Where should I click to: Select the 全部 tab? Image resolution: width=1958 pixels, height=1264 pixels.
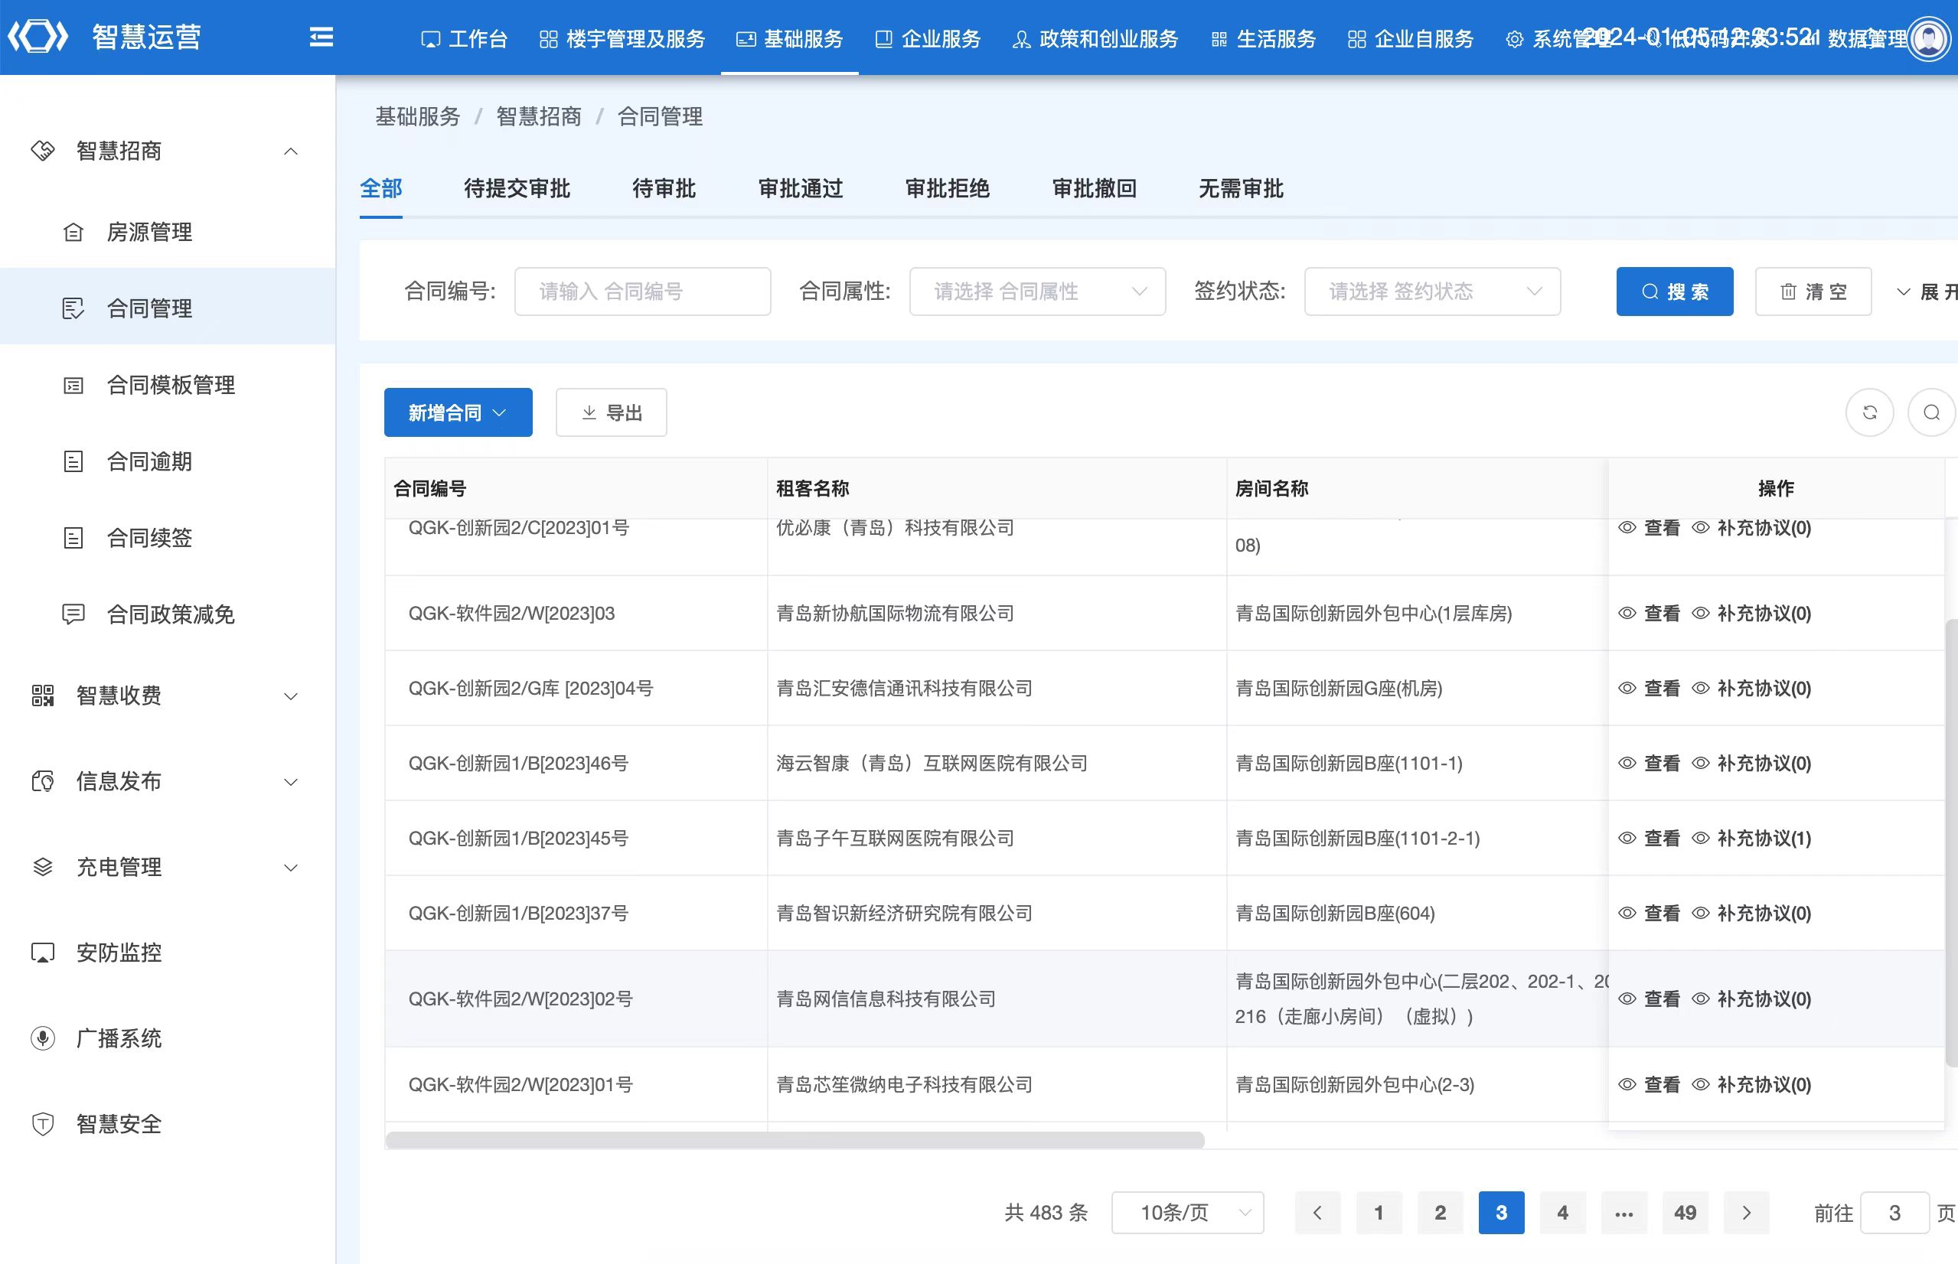click(381, 189)
